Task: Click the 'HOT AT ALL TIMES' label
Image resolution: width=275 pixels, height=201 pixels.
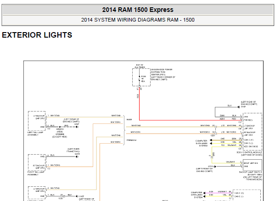Action: [x=140, y=66]
